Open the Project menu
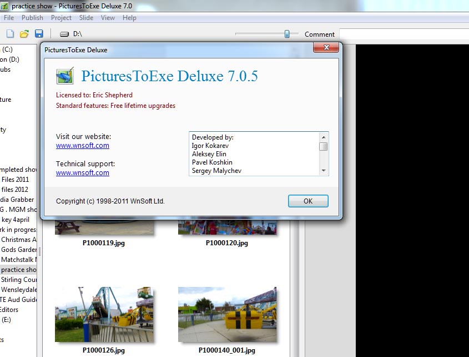469x357 pixels. 61,18
